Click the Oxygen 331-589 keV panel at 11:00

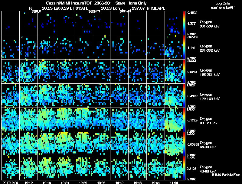[174, 23]
